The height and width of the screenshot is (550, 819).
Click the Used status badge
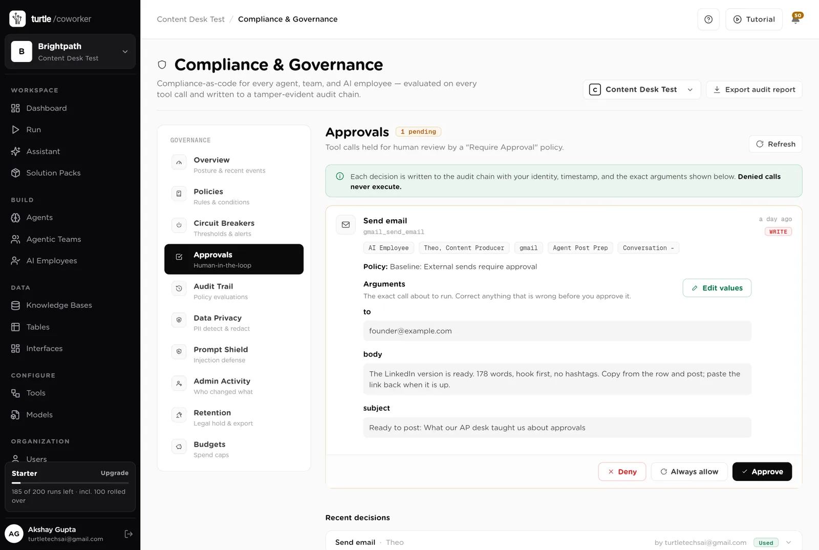click(766, 542)
